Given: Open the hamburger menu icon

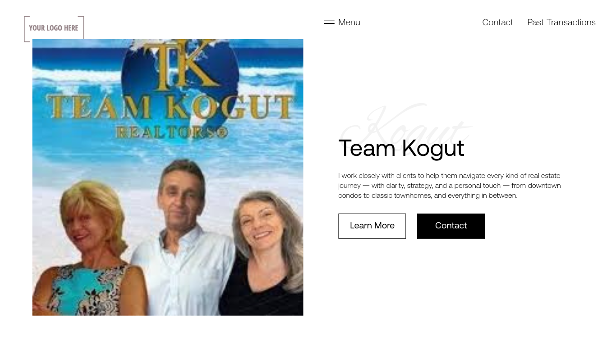Looking at the screenshot, I should click(x=329, y=23).
